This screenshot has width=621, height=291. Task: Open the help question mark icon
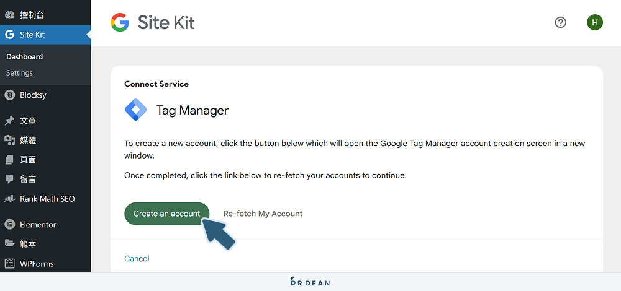(560, 22)
